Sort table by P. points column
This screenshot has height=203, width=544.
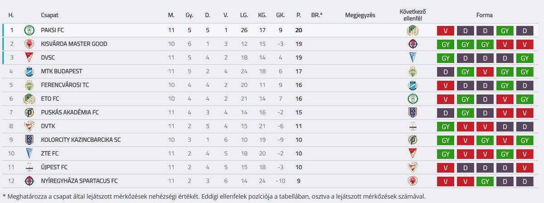click(298, 15)
